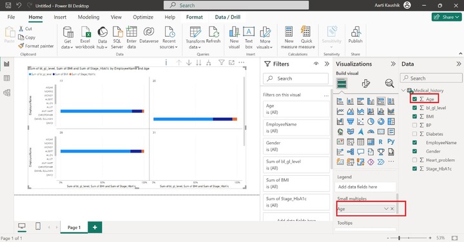Collapse the Filters pane chevrons

(x=327, y=64)
